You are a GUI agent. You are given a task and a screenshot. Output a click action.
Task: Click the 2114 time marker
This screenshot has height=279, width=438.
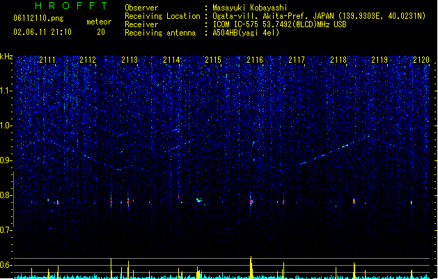click(x=171, y=60)
